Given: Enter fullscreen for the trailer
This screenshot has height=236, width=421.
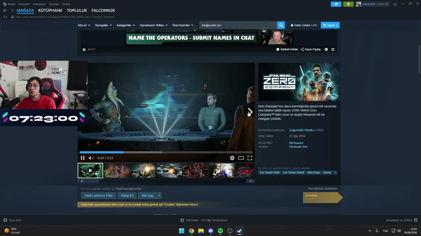Looking at the screenshot, I should [x=250, y=158].
